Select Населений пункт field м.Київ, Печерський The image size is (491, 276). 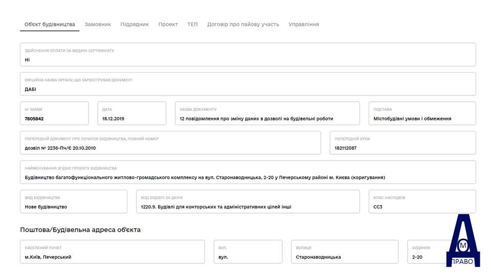tap(113, 251)
